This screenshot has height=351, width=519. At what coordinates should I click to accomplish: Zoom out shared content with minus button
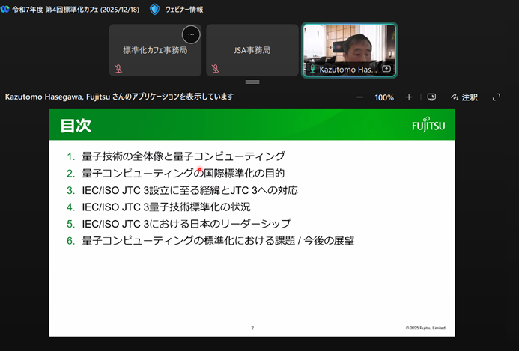(359, 97)
